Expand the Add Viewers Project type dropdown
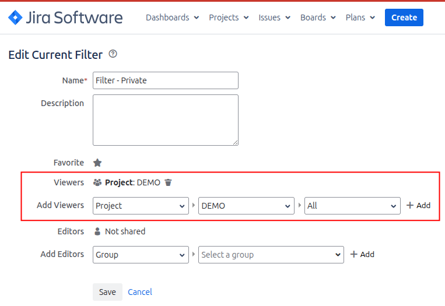Screen dimensions: 445x306 point(141,206)
